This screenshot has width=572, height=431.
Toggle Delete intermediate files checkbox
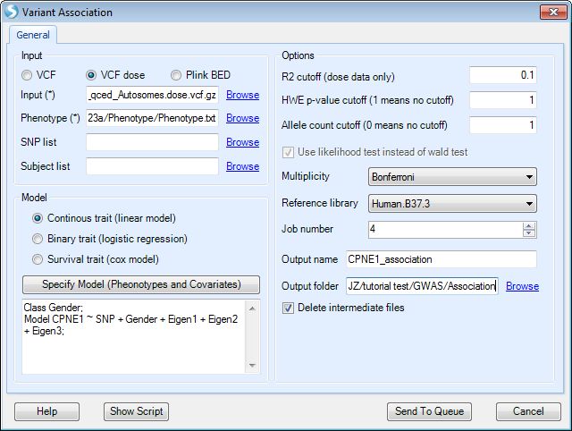click(288, 308)
